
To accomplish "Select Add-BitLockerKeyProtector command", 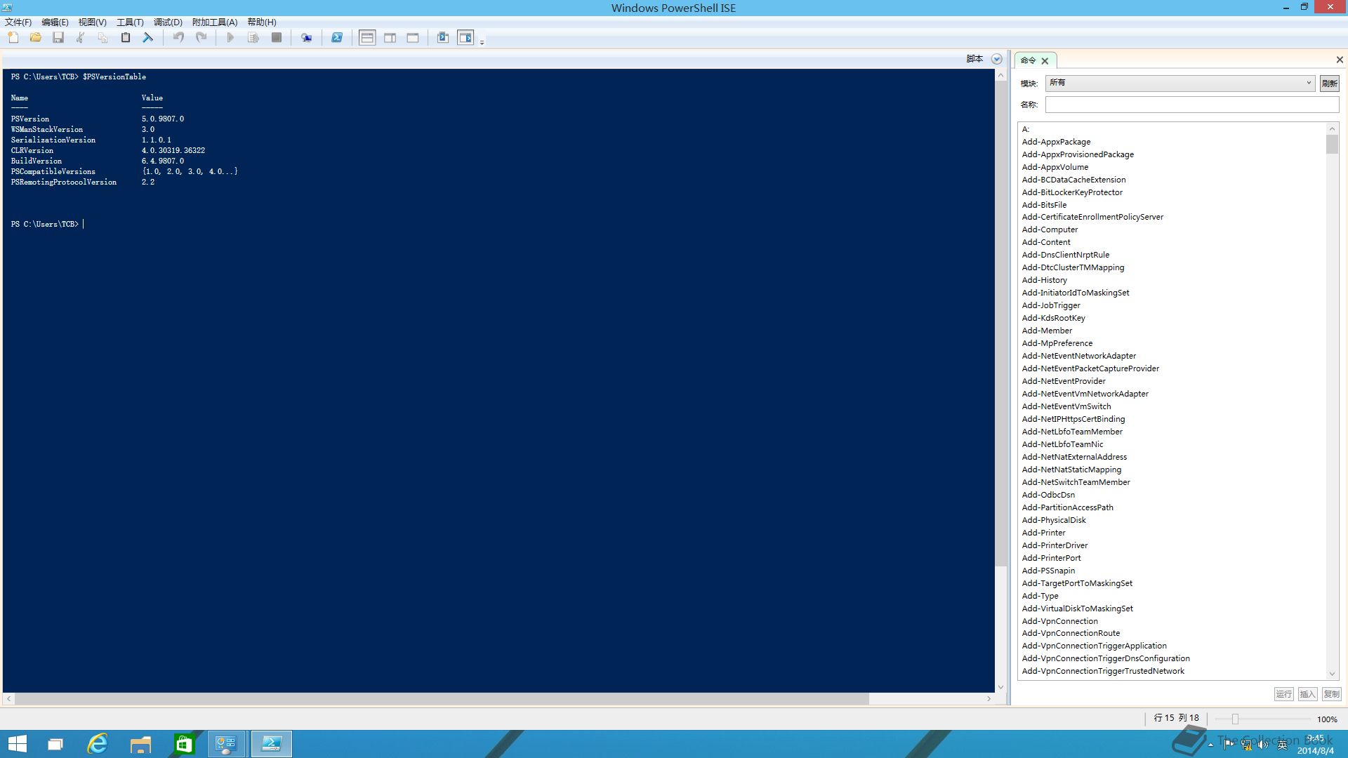I will (x=1072, y=192).
